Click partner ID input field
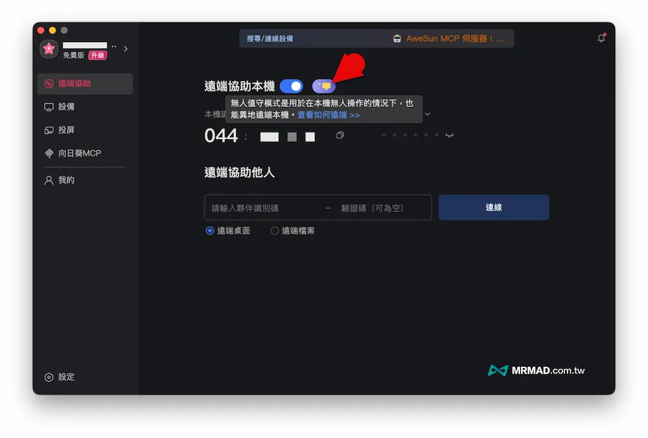648x438 pixels. point(264,208)
